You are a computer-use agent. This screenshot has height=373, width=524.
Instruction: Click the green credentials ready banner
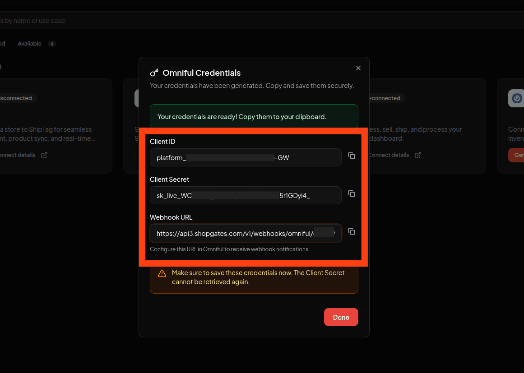coord(254,116)
